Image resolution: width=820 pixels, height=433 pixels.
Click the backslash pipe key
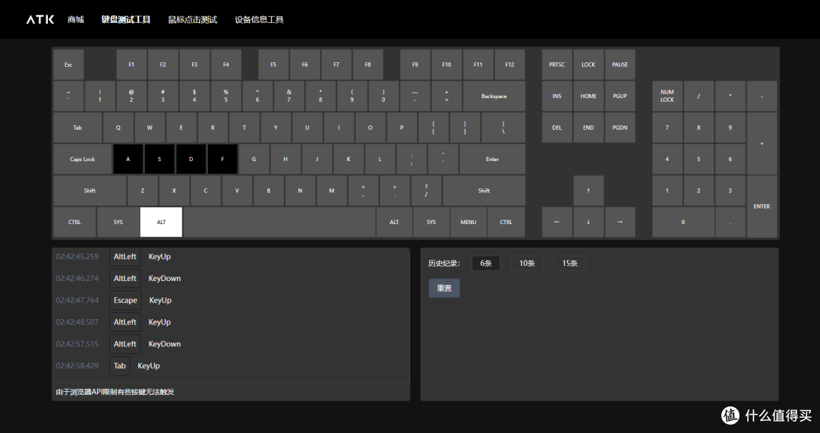coord(503,128)
